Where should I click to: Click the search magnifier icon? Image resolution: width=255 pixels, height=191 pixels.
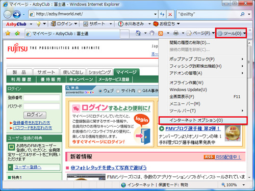tap(242, 14)
